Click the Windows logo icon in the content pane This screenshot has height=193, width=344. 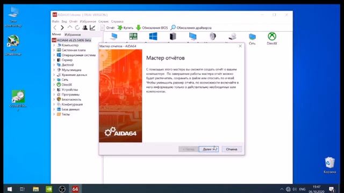153,36
